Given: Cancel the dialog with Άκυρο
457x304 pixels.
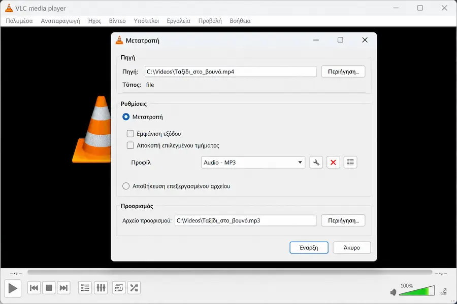Looking at the screenshot, I should tap(352, 248).
